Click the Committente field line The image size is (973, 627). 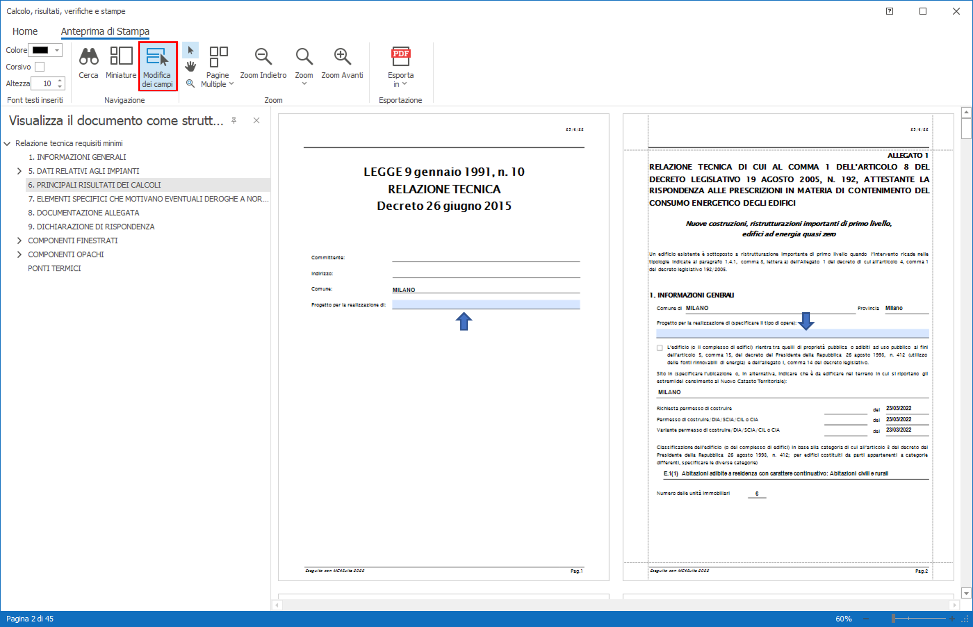[486, 257]
